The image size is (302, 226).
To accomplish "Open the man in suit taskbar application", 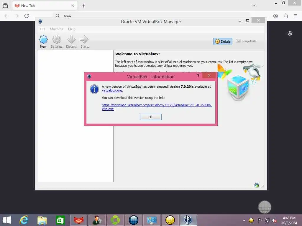I will tap(97, 220).
